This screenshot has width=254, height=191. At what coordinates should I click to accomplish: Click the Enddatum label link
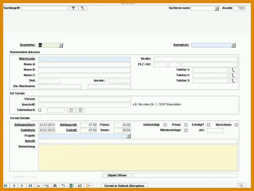pos(28,130)
